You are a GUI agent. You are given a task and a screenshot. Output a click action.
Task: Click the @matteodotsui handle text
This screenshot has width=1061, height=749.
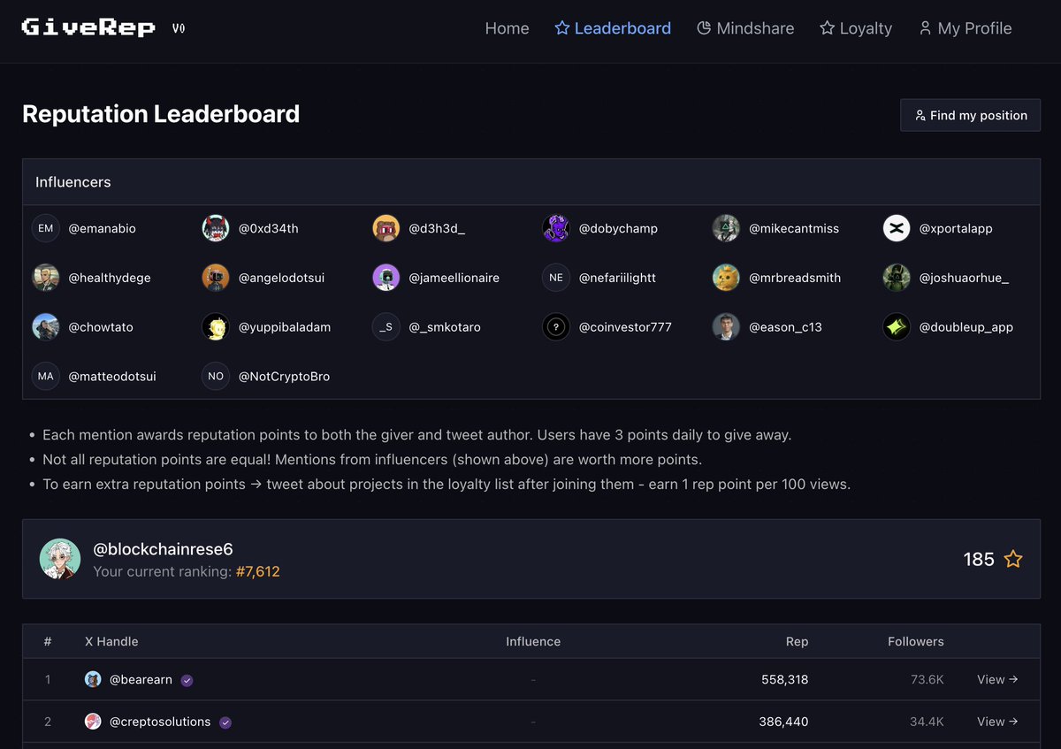112,377
